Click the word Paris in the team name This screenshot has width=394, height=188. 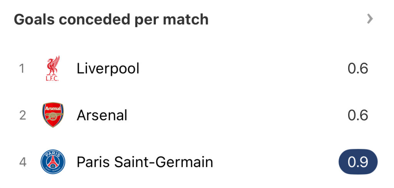point(93,162)
